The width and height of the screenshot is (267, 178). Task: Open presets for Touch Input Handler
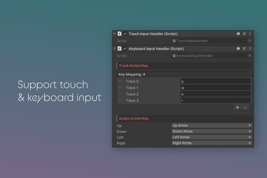coord(244,34)
